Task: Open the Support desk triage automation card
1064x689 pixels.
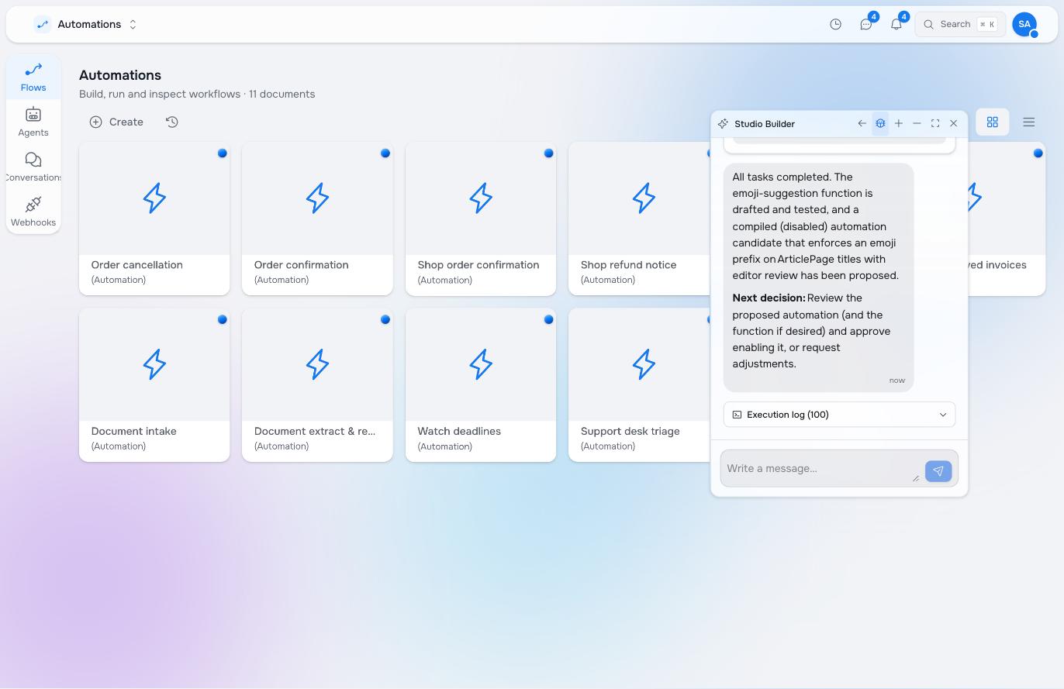Action: pyautogui.click(x=640, y=385)
